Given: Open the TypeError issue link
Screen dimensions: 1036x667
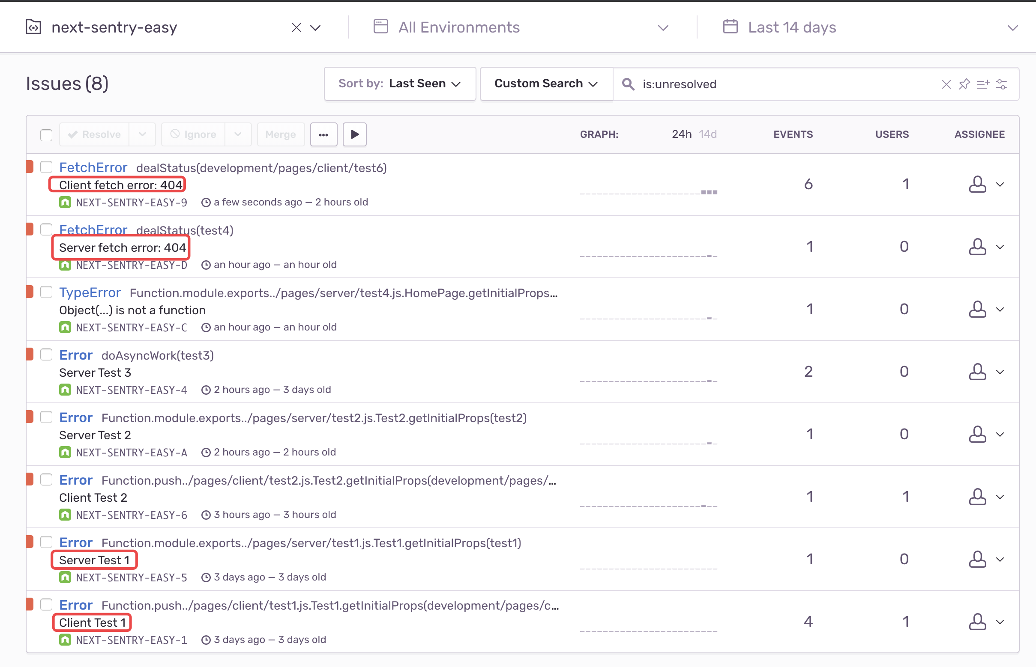Looking at the screenshot, I should pyautogui.click(x=90, y=293).
